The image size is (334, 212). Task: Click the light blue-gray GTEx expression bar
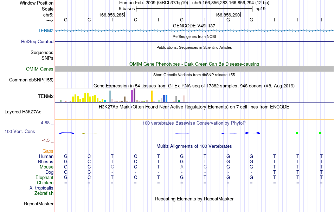110,96
